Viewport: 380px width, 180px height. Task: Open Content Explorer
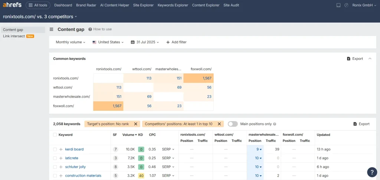pyautogui.click(x=206, y=5)
